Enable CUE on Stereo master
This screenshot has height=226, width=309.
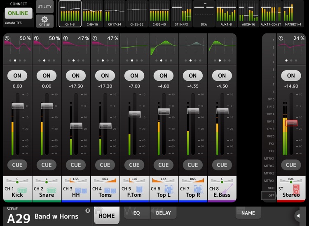pyautogui.click(x=291, y=165)
